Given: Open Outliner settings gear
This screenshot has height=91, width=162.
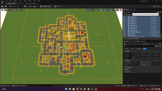Looking at the screenshot, I should pyautogui.click(x=160, y=12).
